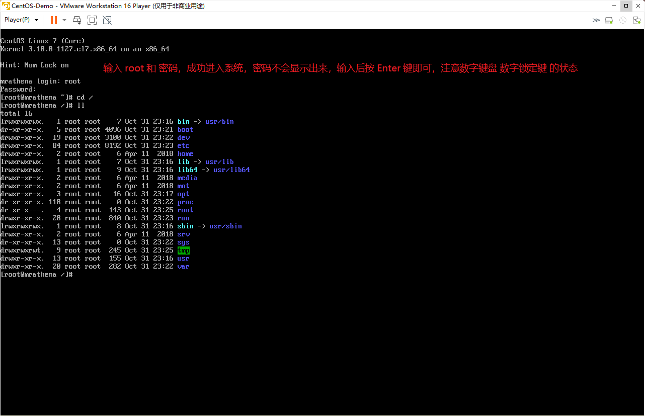Click the 'dev' directory name
645x416 pixels.
coord(184,137)
